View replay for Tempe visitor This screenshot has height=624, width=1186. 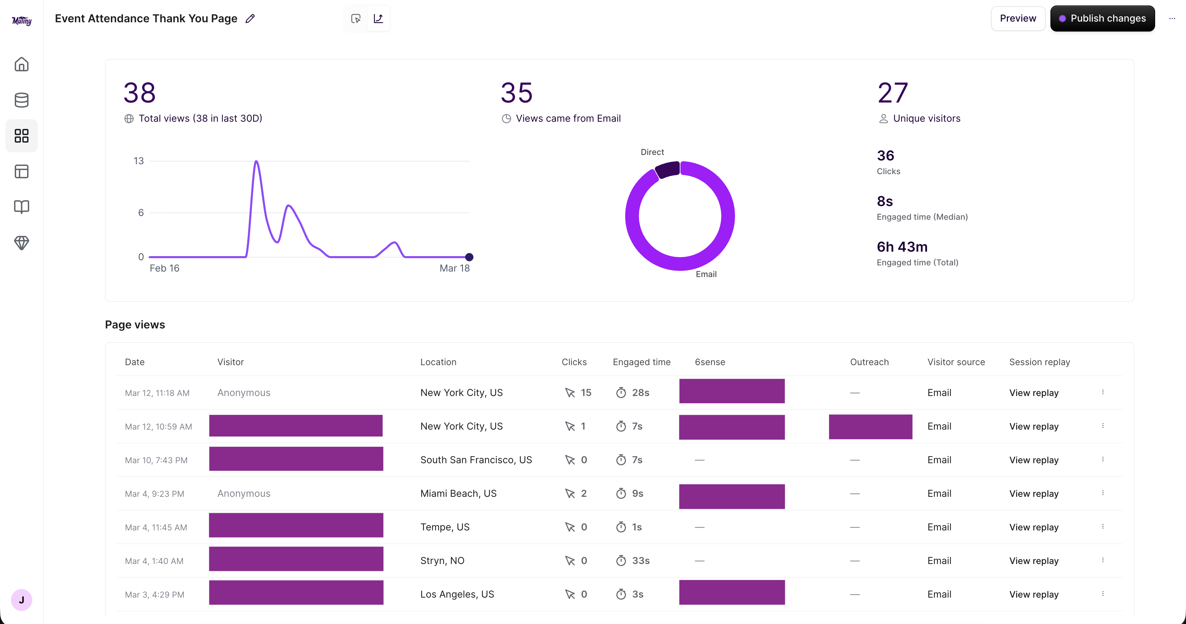[x=1034, y=527]
